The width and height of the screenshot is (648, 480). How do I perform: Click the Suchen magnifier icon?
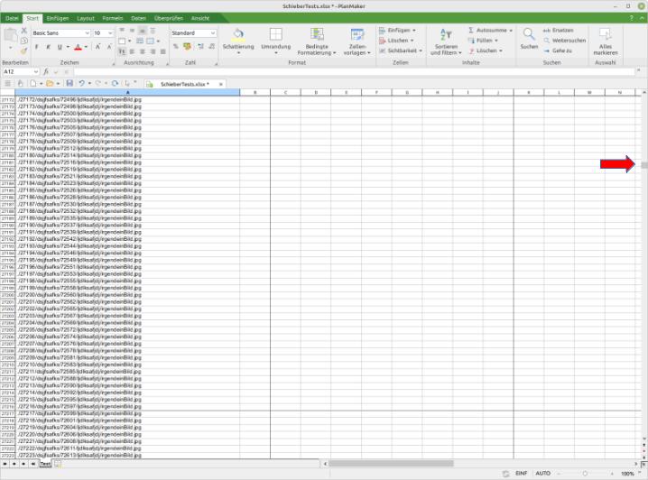(529, 34)
